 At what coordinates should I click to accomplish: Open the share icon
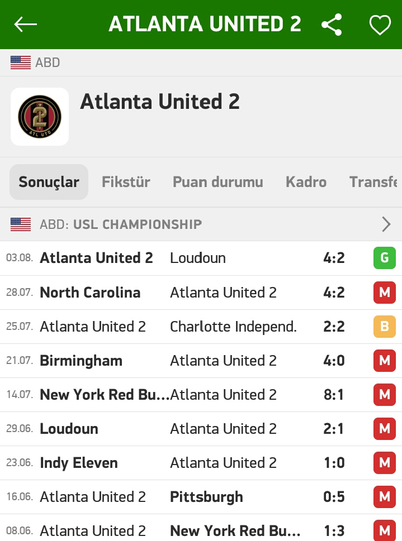point(332,25)
